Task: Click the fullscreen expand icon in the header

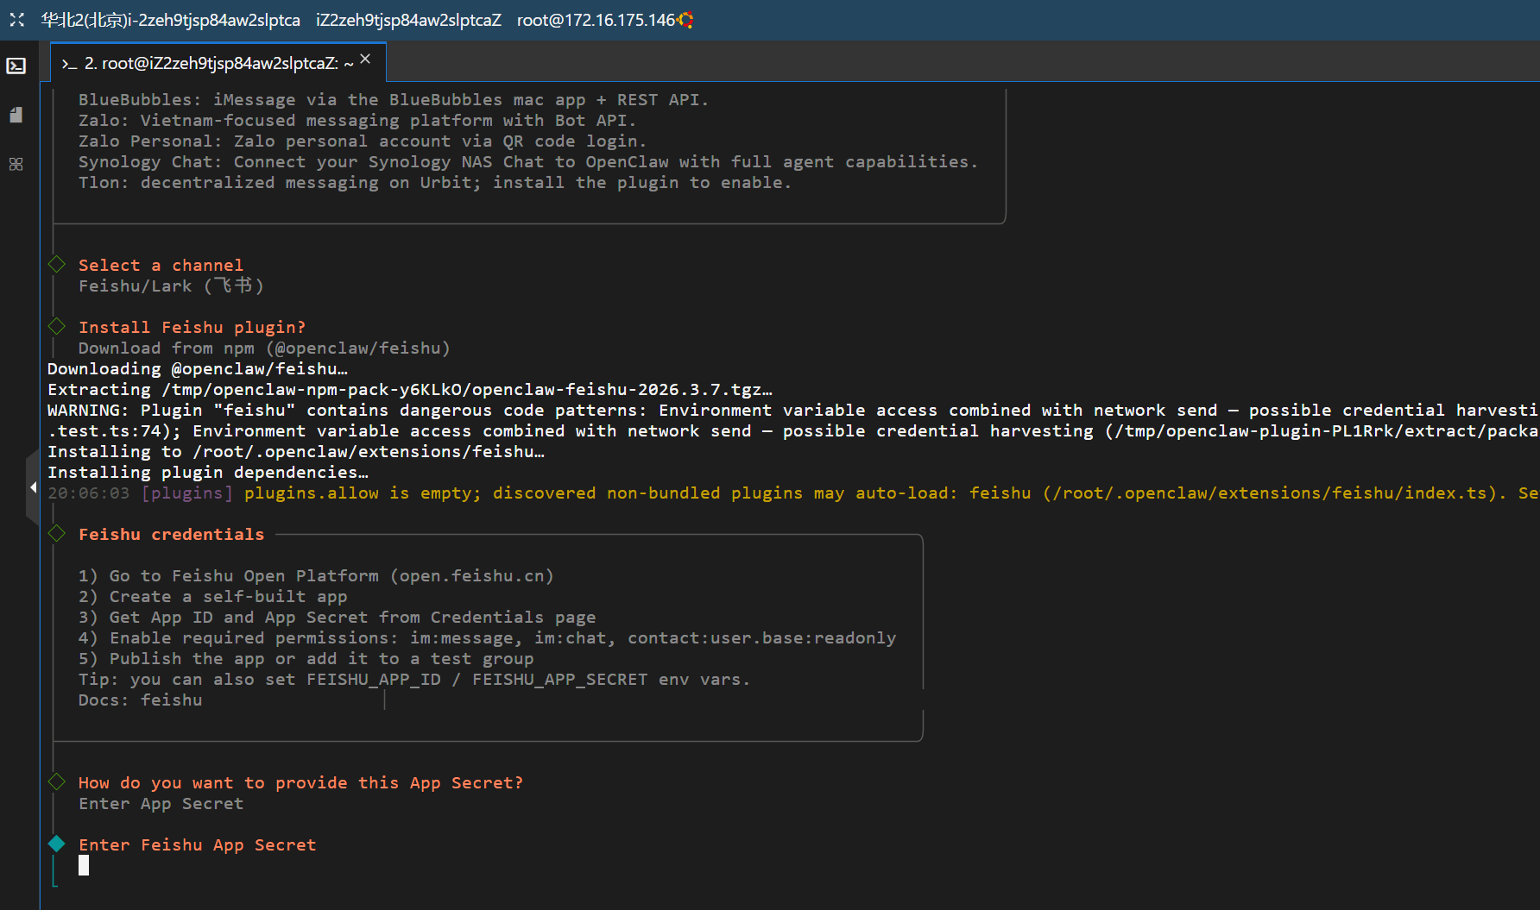Action: tap(16, 20)
